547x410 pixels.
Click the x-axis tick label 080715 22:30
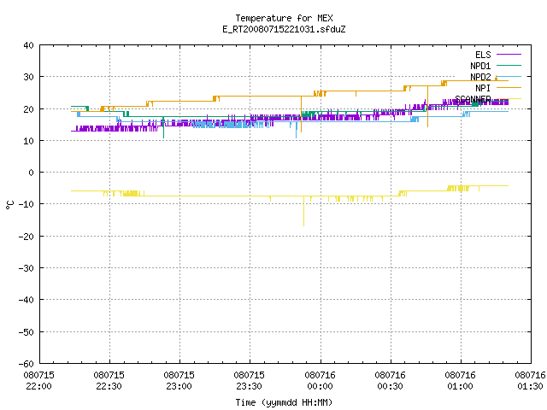coord(109,380)
